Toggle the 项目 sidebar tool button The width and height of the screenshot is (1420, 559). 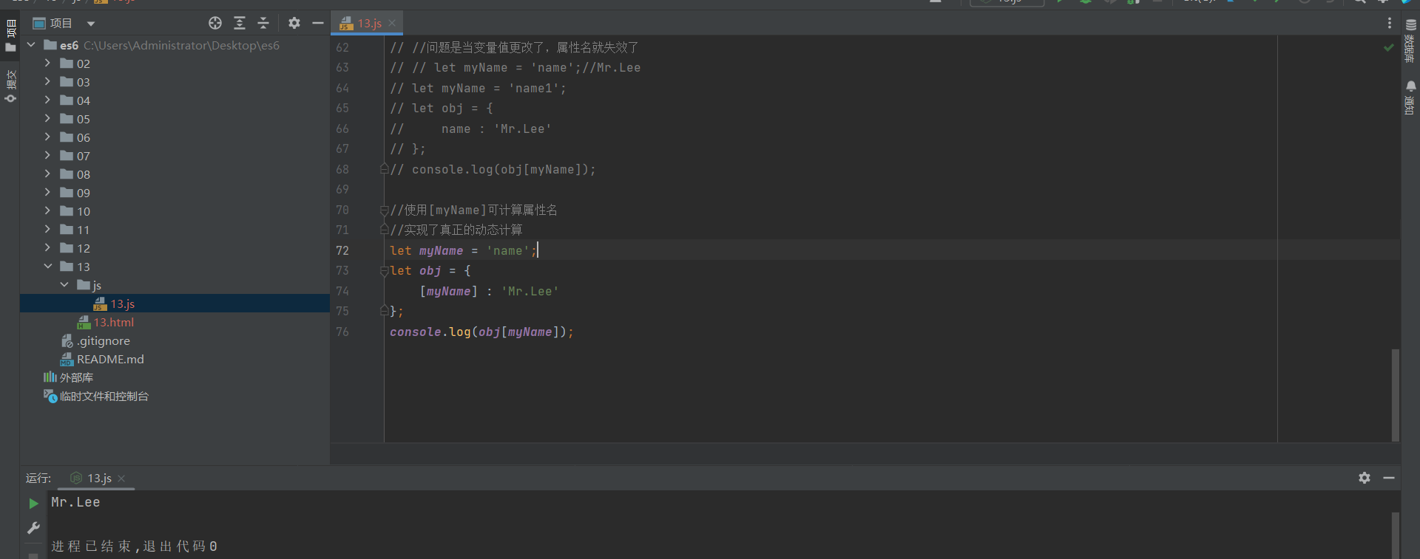(x=10, y=36)
